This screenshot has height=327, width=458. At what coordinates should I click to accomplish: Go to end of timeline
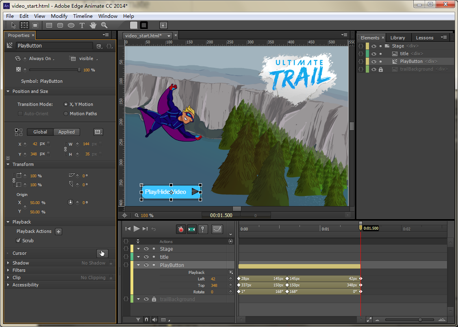coord(145,229)
